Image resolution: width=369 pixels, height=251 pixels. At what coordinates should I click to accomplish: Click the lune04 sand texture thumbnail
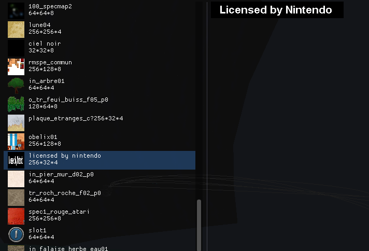point(16,30)
